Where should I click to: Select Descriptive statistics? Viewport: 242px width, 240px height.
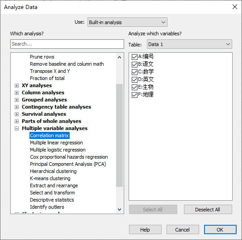click(52, 200)
